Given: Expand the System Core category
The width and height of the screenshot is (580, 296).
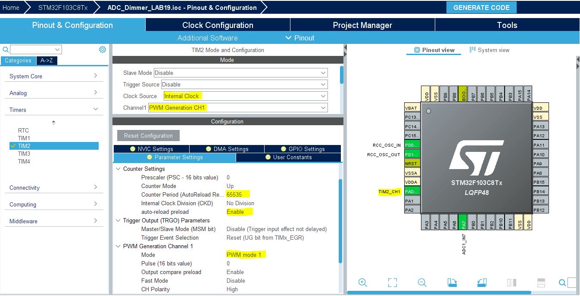Looking at the screenshot, I should click(54, 76).
